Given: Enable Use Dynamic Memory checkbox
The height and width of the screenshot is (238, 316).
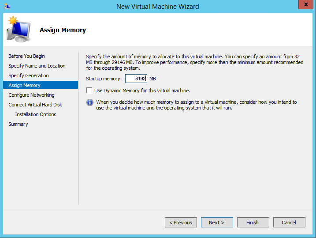Looking at the screenshot, I should coord(89,91).
